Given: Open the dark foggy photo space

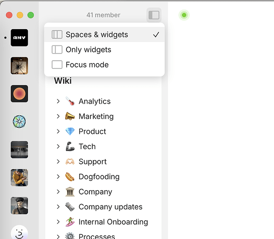Looking at the screenshot, I should [19, 150].
